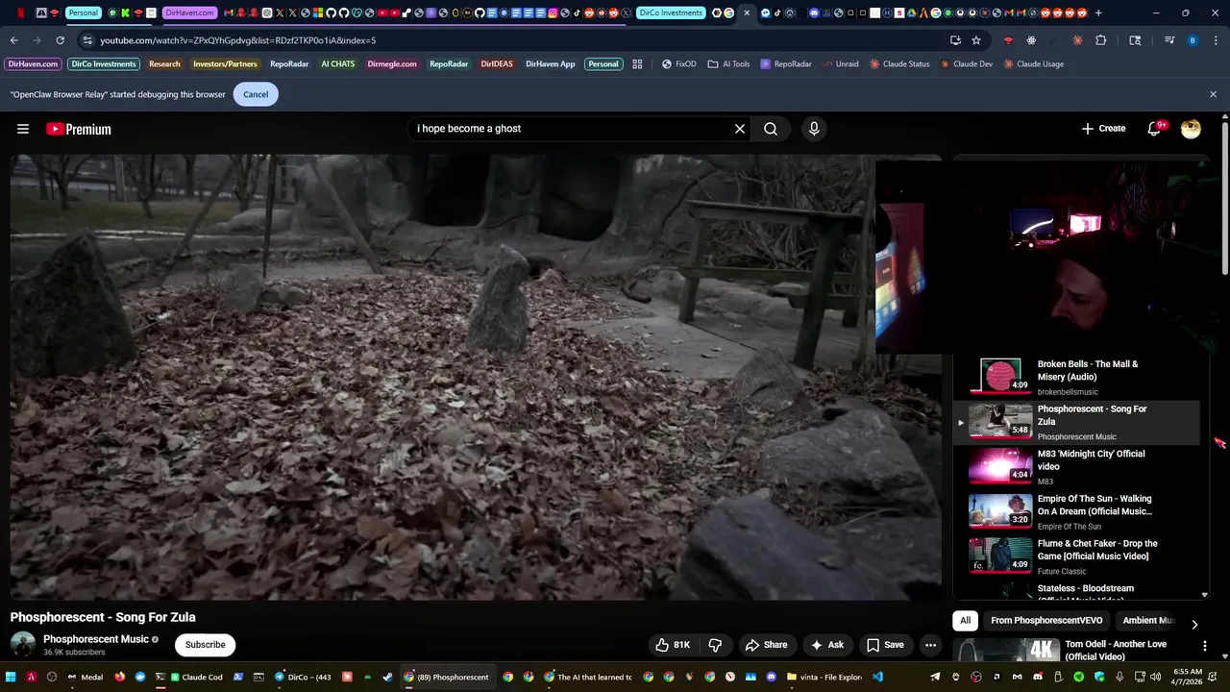This screenshot has height=692, width=1230.
Task: Open Visual Studio Code from taskbar
Action: pos(877,677)
